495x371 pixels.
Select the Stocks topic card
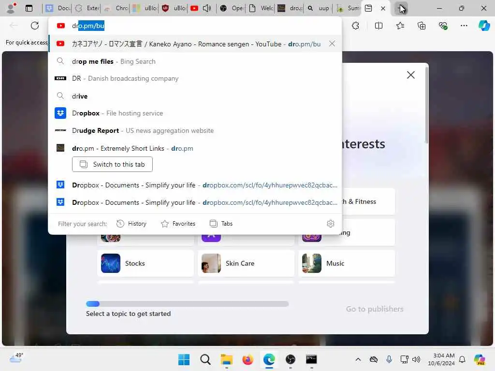point(145,263)
